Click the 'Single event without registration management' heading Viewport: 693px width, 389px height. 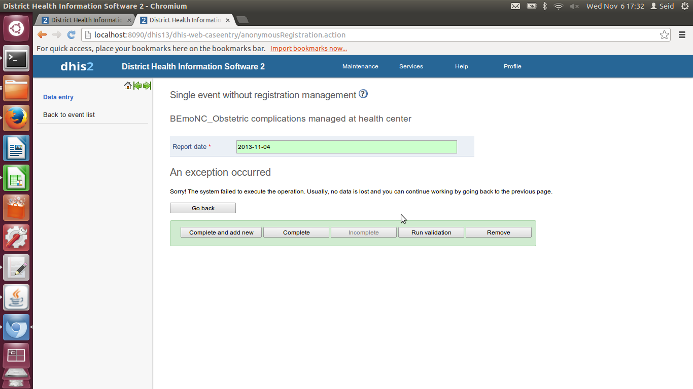(263, 95)
